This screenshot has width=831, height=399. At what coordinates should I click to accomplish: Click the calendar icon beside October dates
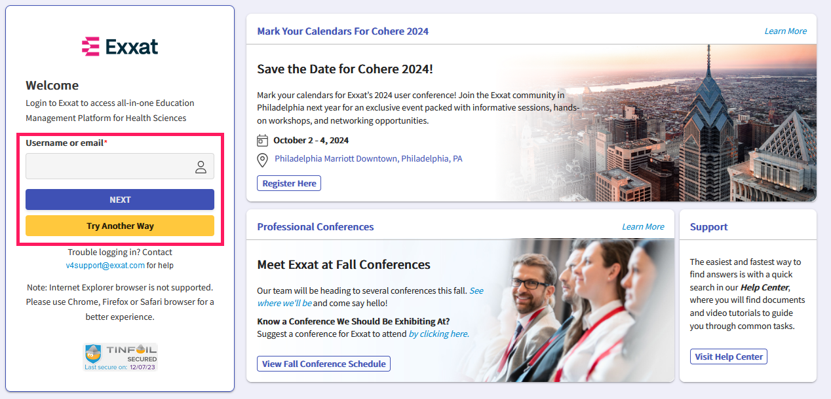[263, 140]
